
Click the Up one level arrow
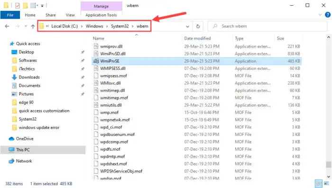(x=33, y=26)
